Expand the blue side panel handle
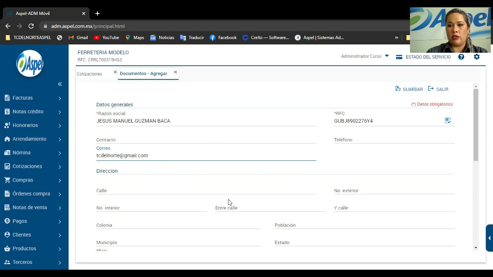This screenshot has width=493, height=277. pos(490,238)
